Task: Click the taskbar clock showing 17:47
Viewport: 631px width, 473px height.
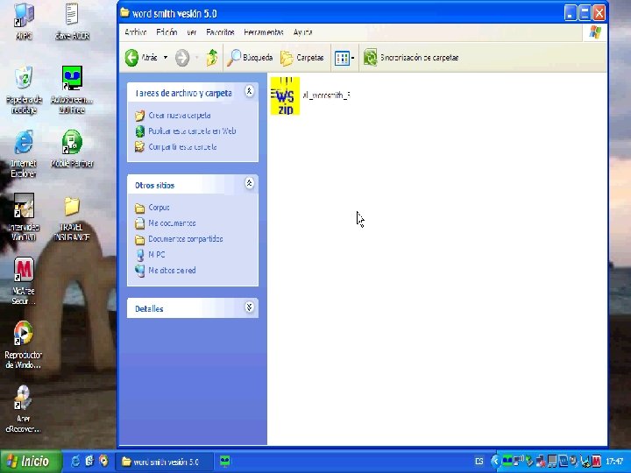Action: point(614,462)
